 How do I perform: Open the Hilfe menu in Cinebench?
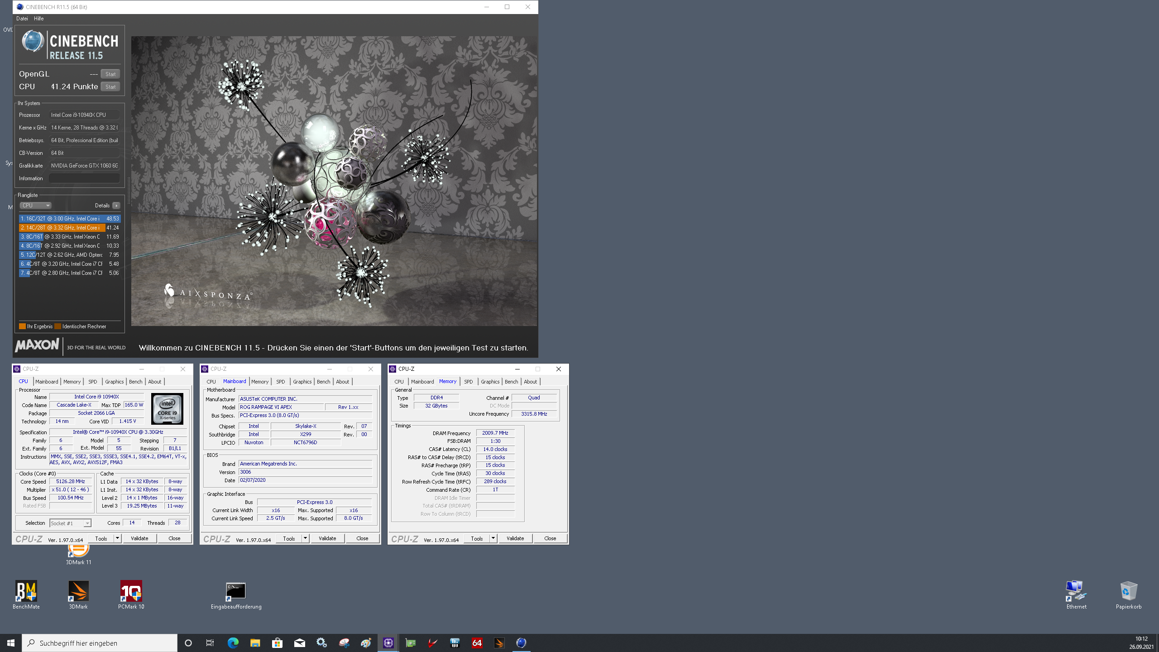(39, 19)
